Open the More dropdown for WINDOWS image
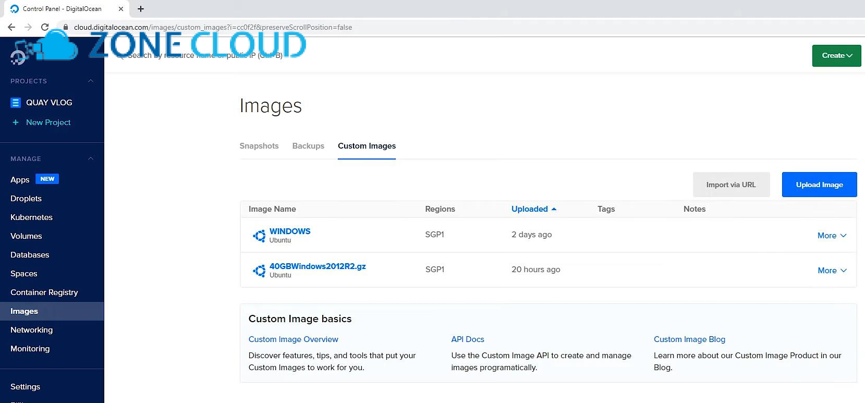The width and height of the screenshot is (865, 403). point(832,236)
